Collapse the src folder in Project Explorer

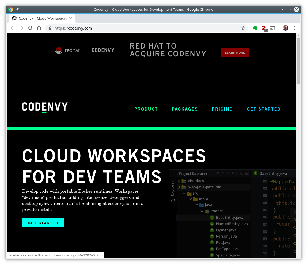click(x=184, y=193)
